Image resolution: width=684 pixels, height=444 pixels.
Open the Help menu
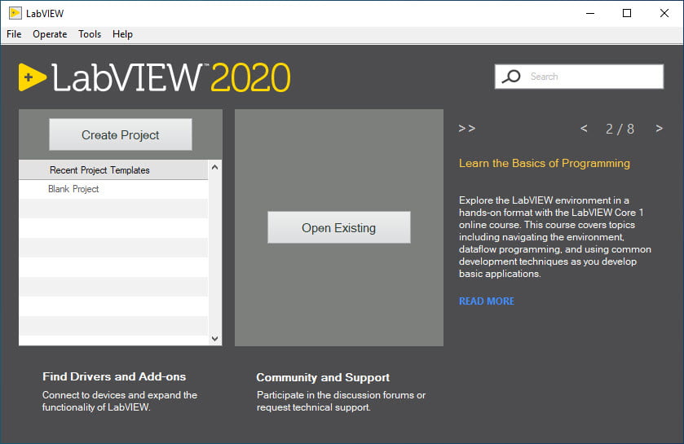(x=122, y=34)
